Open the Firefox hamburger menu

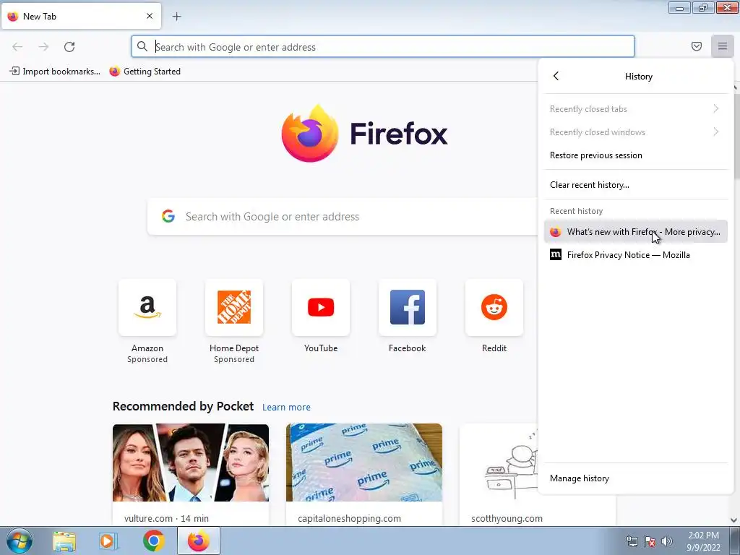[722, 46]
